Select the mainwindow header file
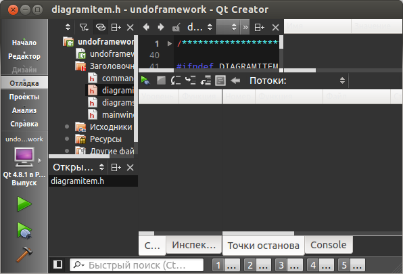403x274 pixels. tap(110, 114)
